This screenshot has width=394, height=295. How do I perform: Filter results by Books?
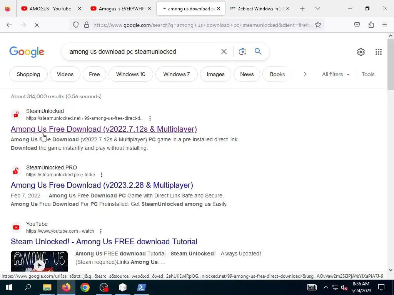[277, 74]
